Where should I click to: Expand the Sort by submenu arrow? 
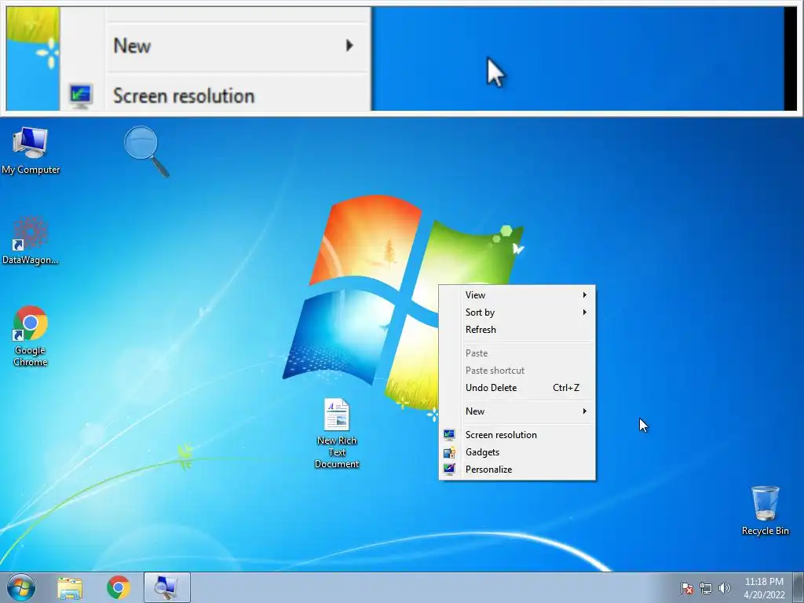coord(584,312)
